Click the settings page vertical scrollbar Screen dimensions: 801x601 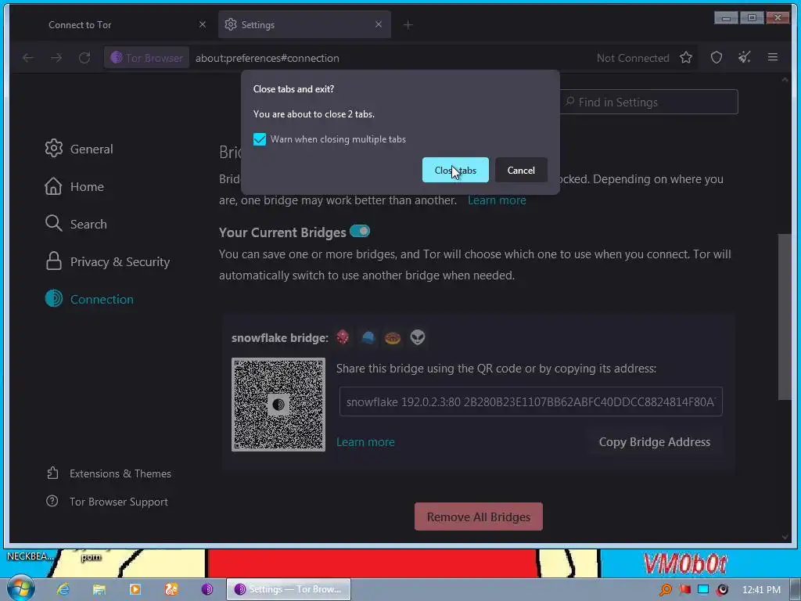coord(785,317)
